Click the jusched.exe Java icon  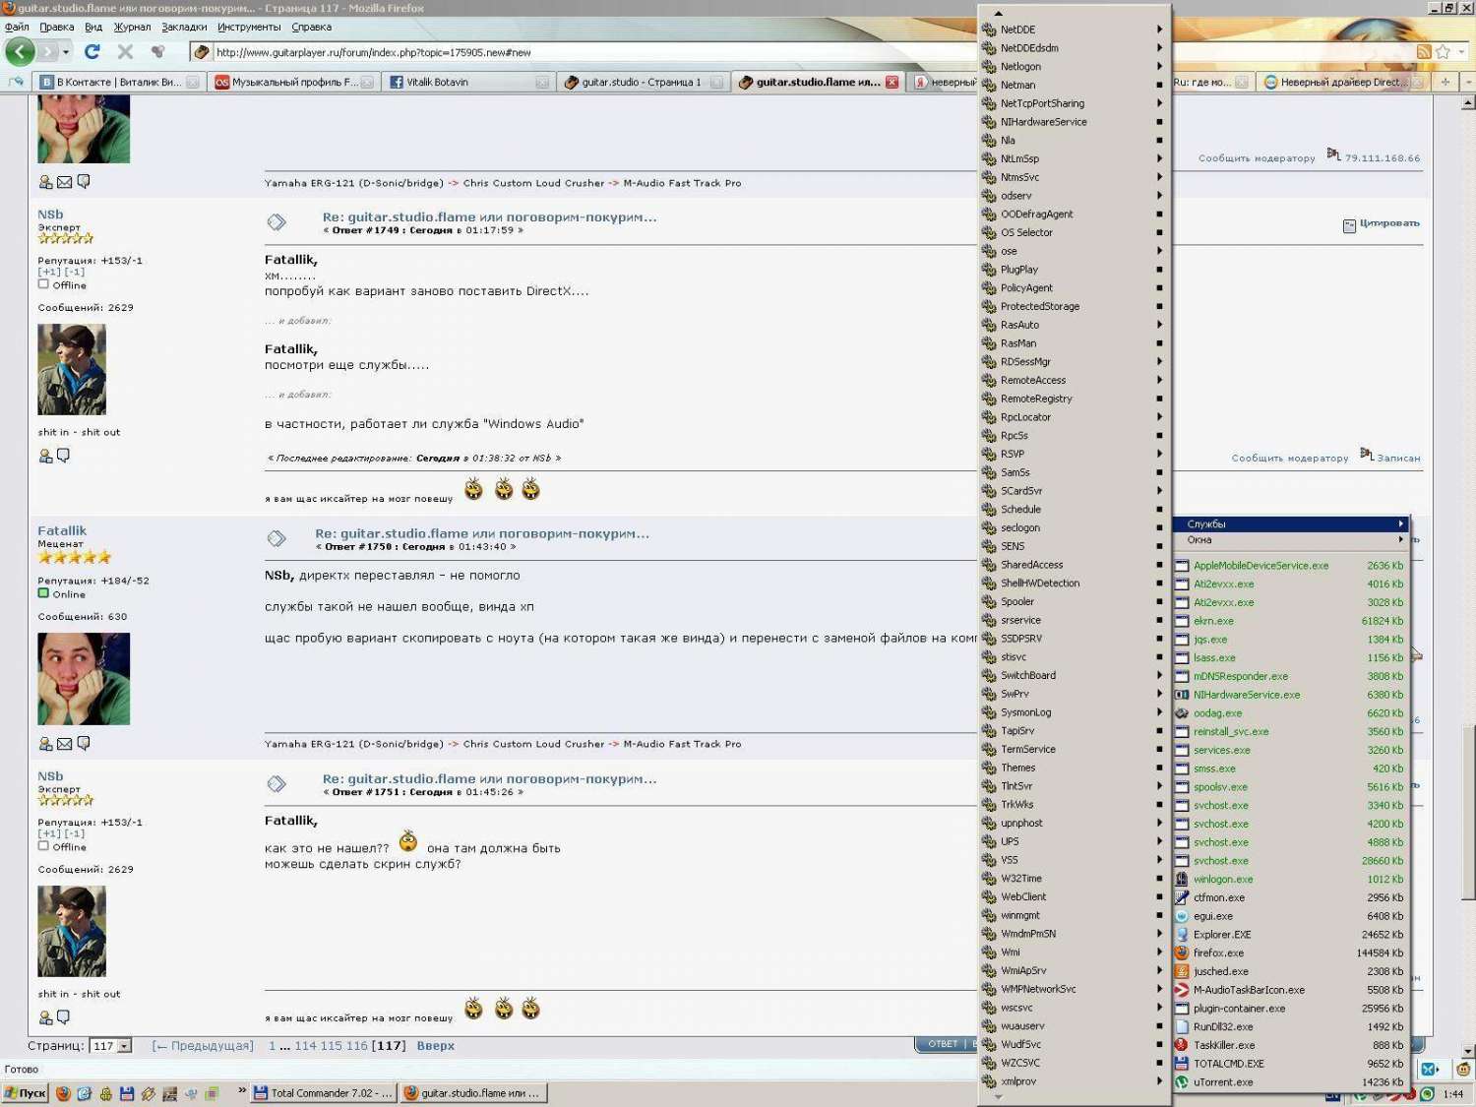tap(1182, 971)
